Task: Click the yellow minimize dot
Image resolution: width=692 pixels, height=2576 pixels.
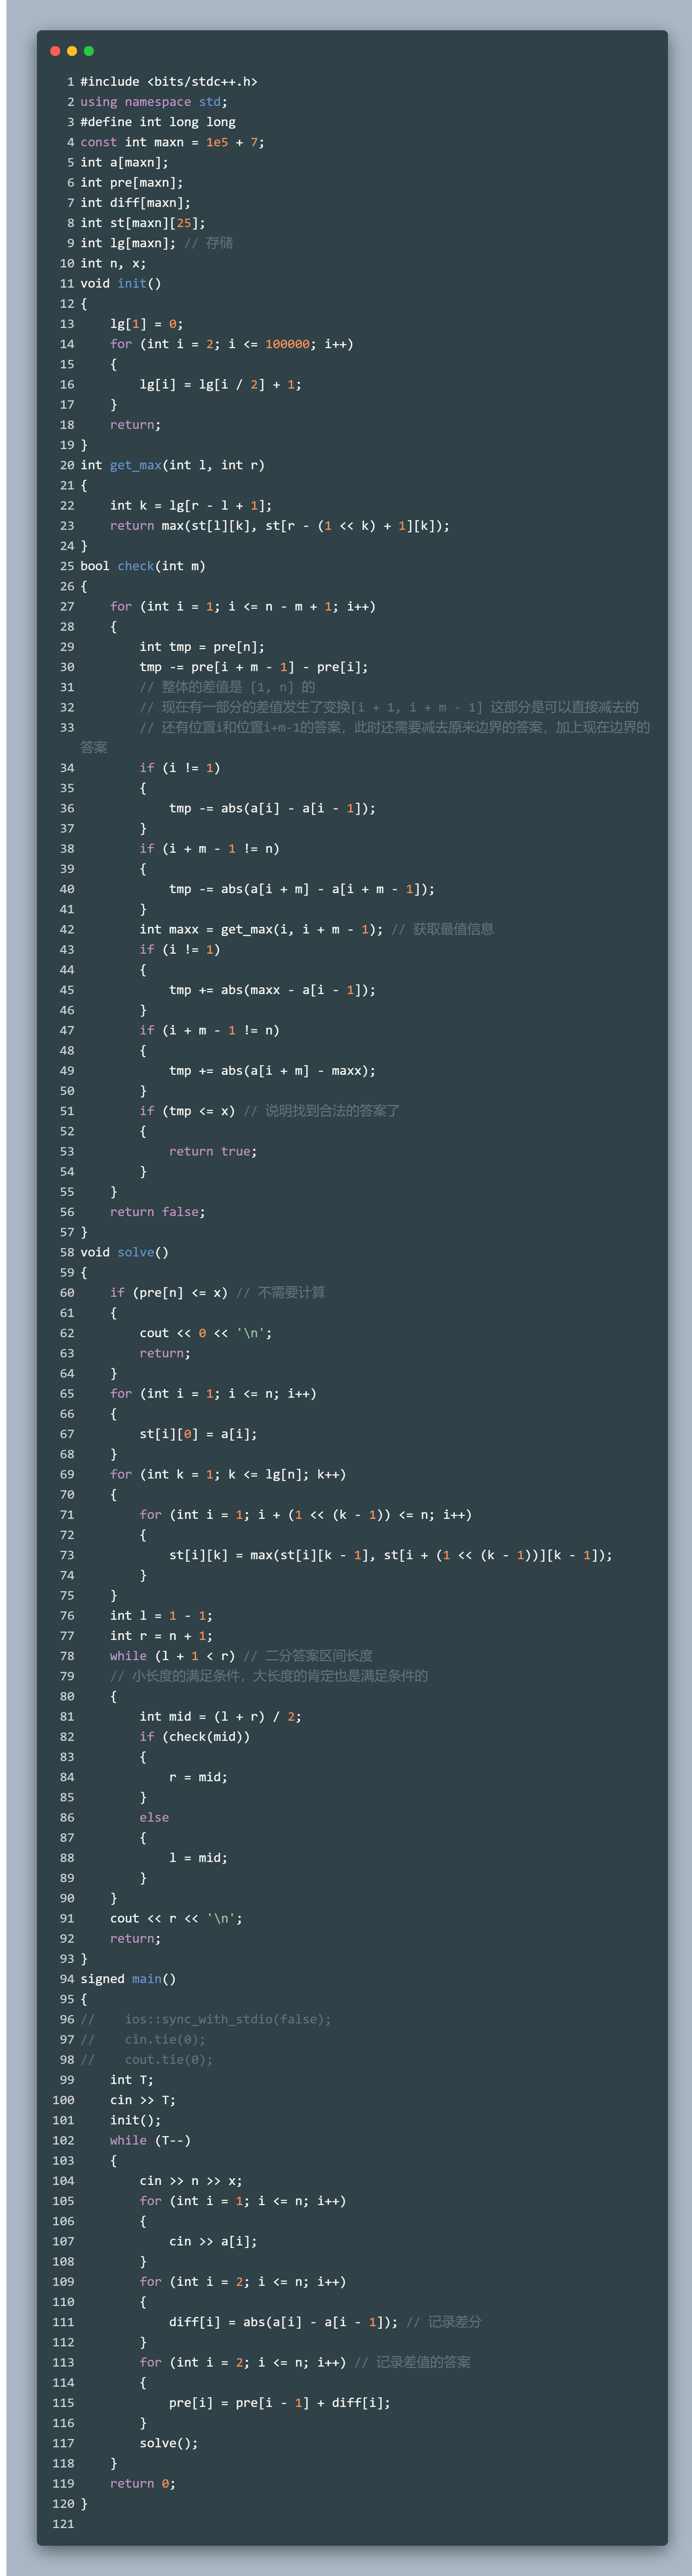Action: click(x=72, y=51)
